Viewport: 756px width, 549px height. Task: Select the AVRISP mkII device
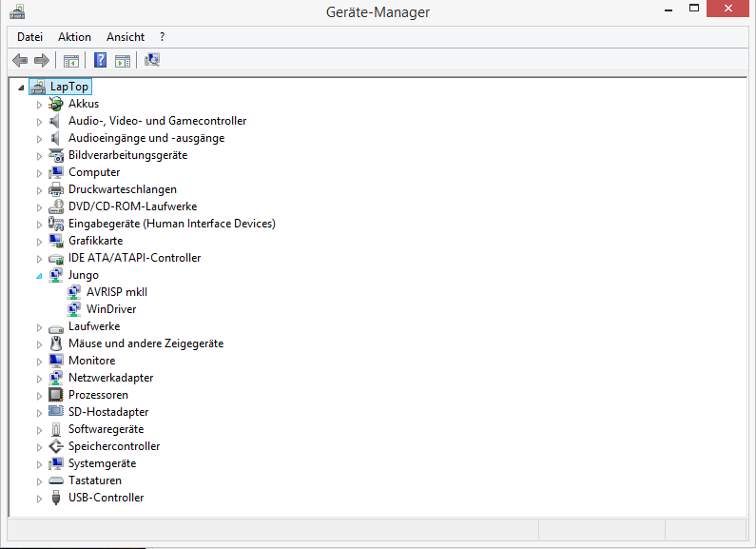[117, 292]
